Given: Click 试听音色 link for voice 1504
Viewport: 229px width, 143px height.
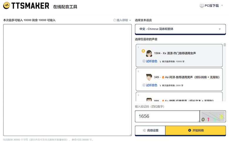Looking at the screenshot, I should 151,61.
